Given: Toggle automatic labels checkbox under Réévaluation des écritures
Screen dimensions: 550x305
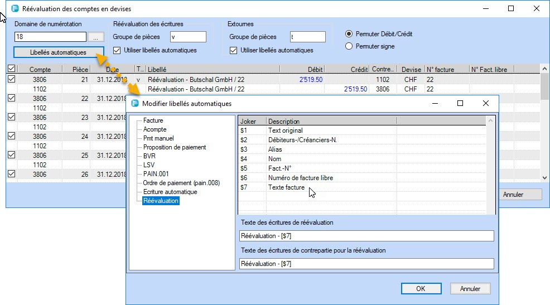Looking at the screenshot, I should (117, 50).
